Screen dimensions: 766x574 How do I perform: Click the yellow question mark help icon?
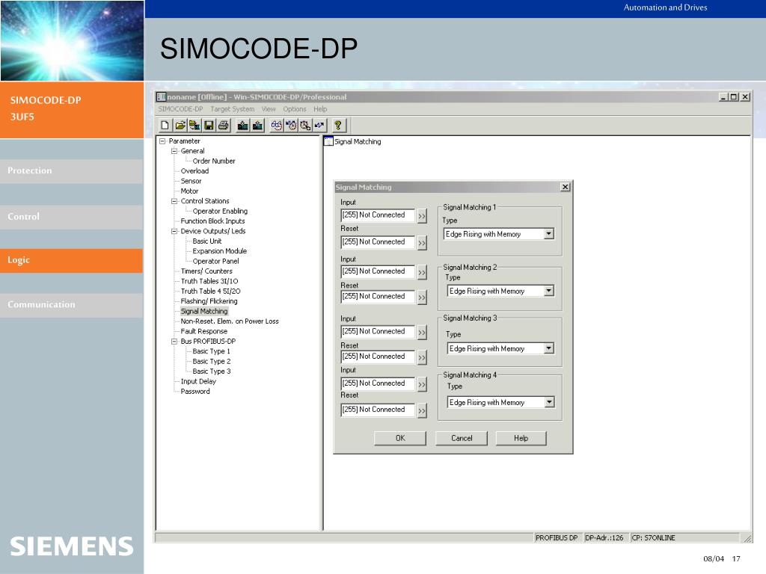[x=337, y=126]
